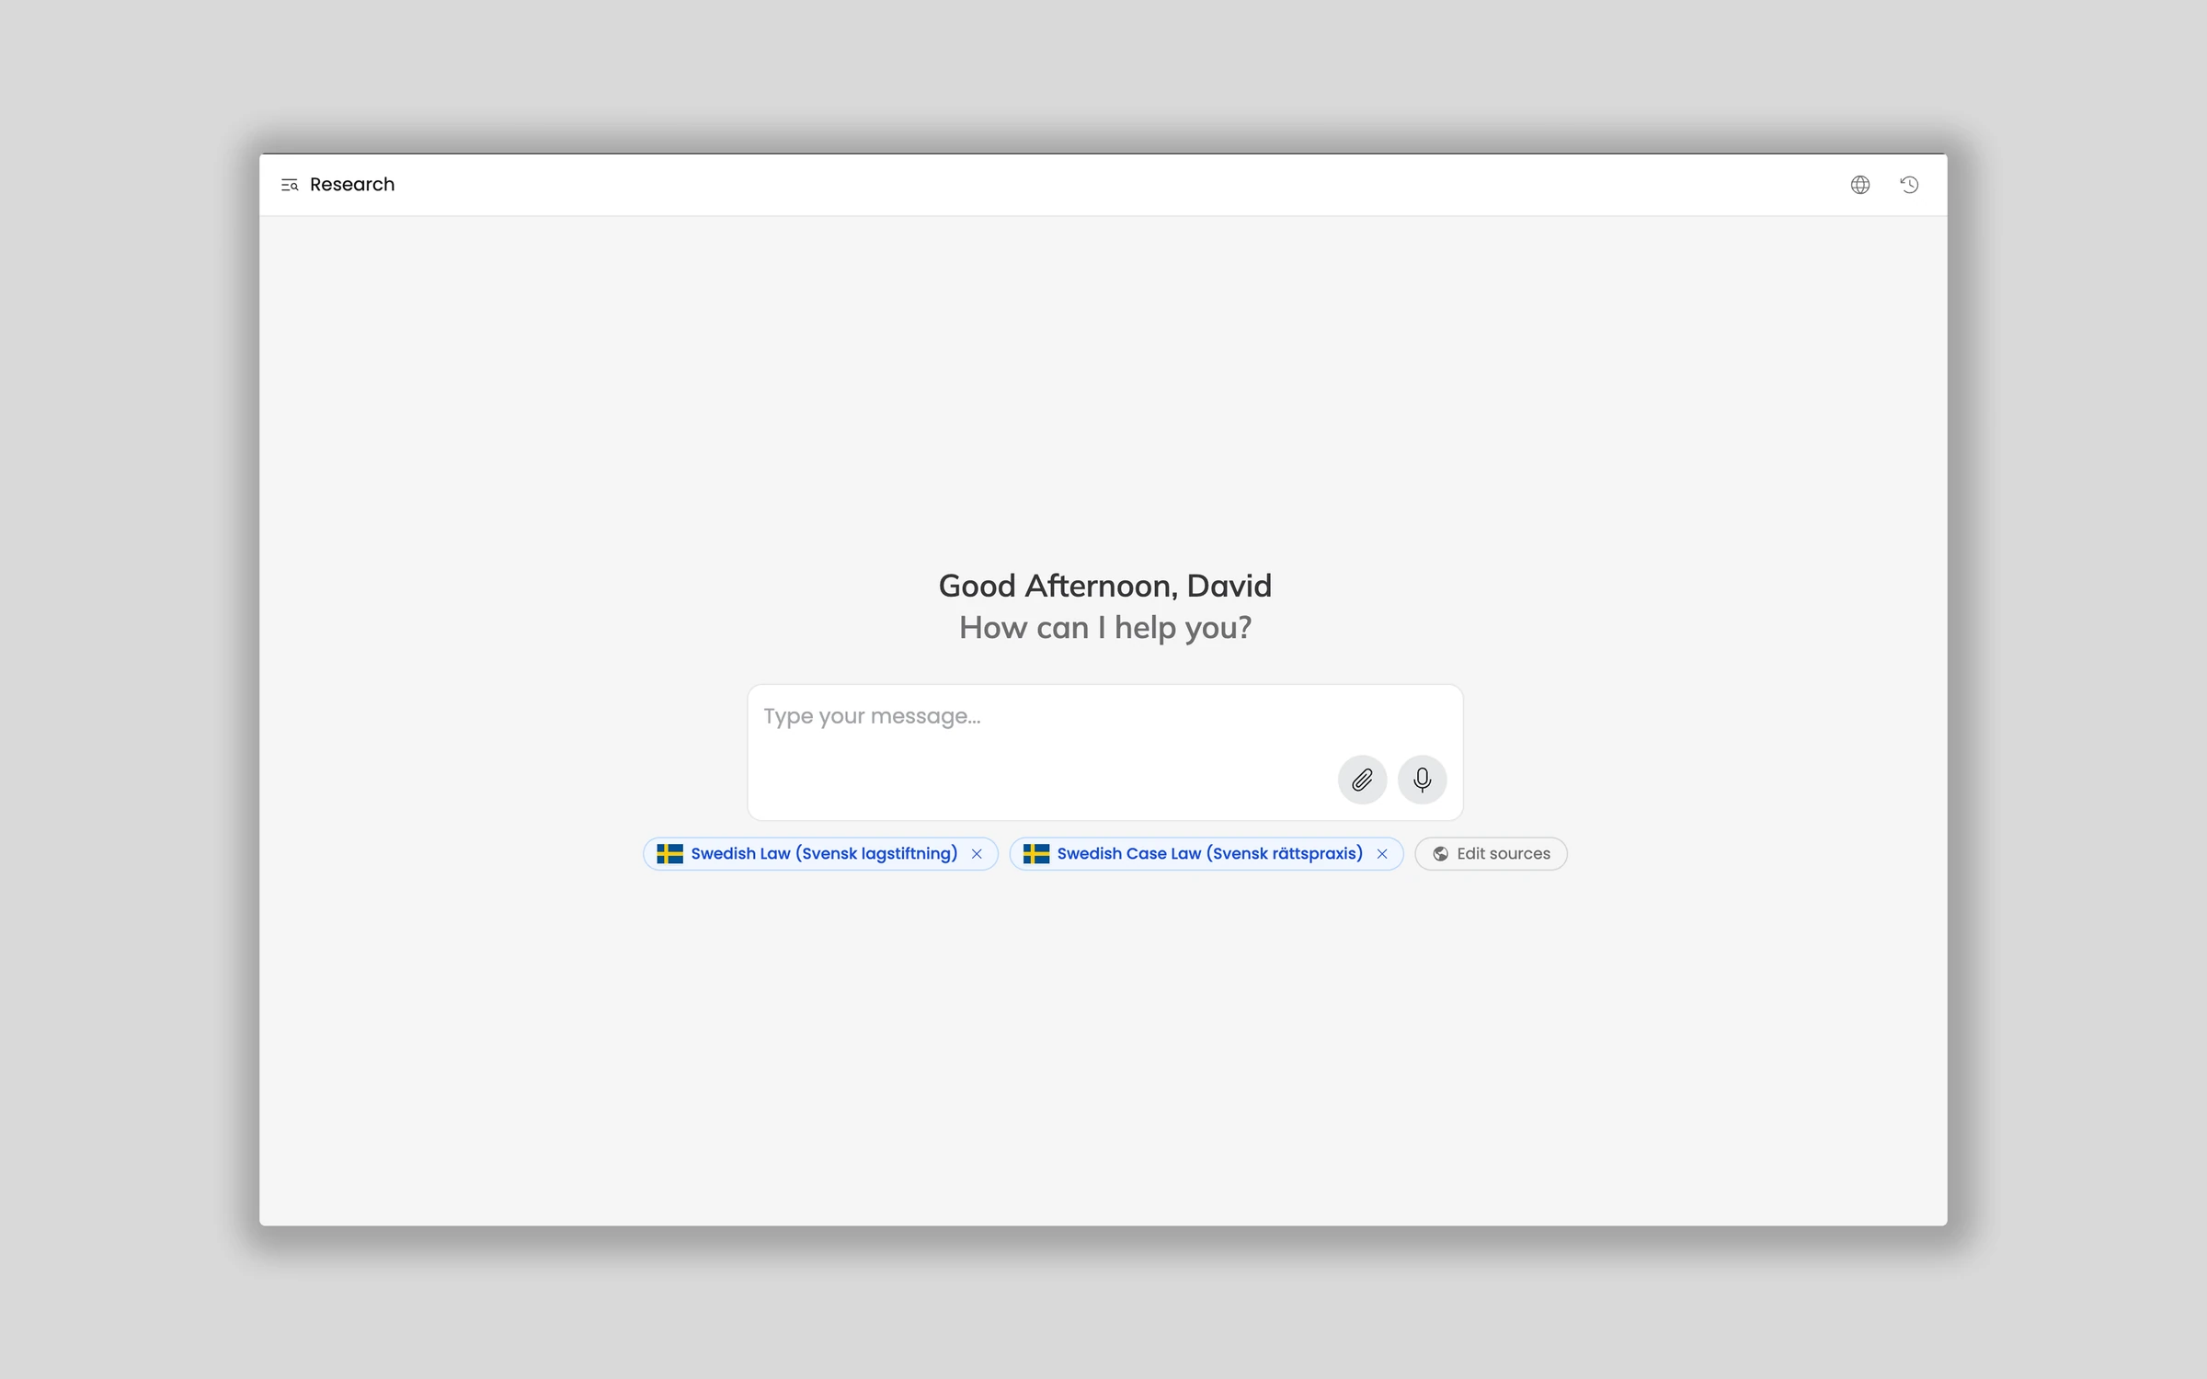2207x1379 pixels.
Task: Start voice input with the microphone icon
Action: (1422, 780)
